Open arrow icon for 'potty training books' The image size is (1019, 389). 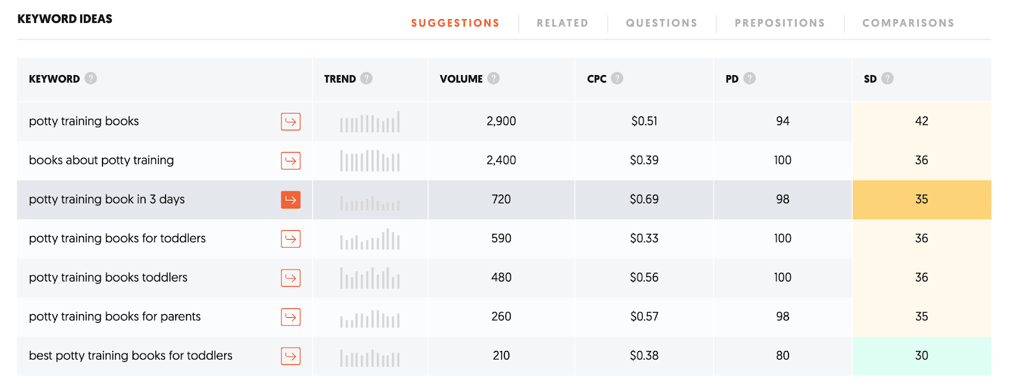pos(290,121)
